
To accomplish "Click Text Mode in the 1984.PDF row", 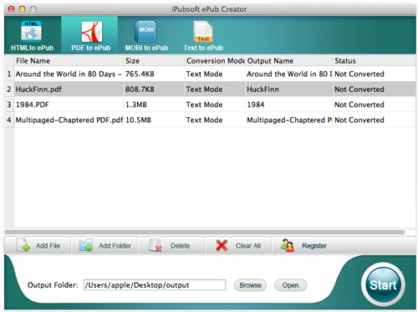I will (x=204, y=105).
